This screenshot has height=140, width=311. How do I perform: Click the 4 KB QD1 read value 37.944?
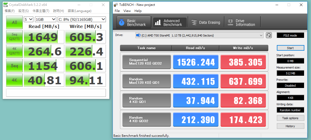click(196, 100)
